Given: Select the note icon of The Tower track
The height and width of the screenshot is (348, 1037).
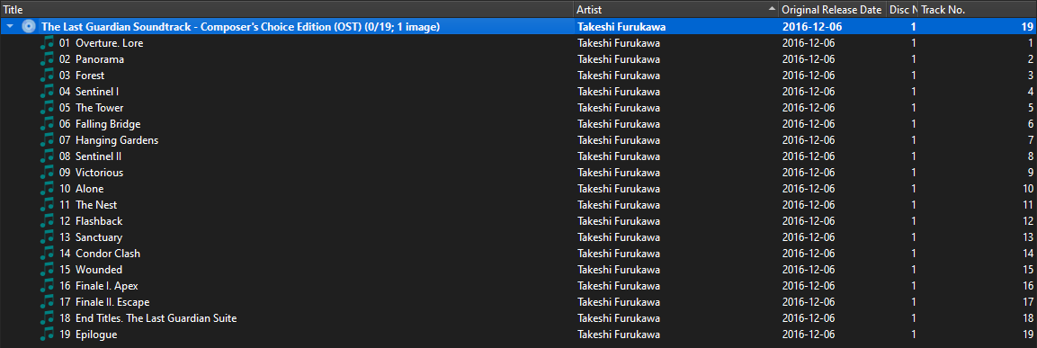Looking at the screenshot, I should coord(46,108).
